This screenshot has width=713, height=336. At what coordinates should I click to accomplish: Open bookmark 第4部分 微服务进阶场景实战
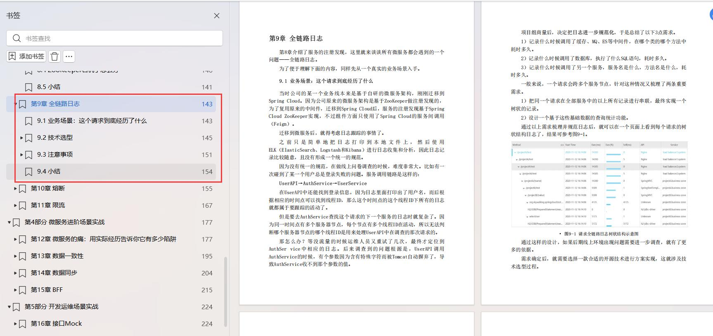point(65,222)
